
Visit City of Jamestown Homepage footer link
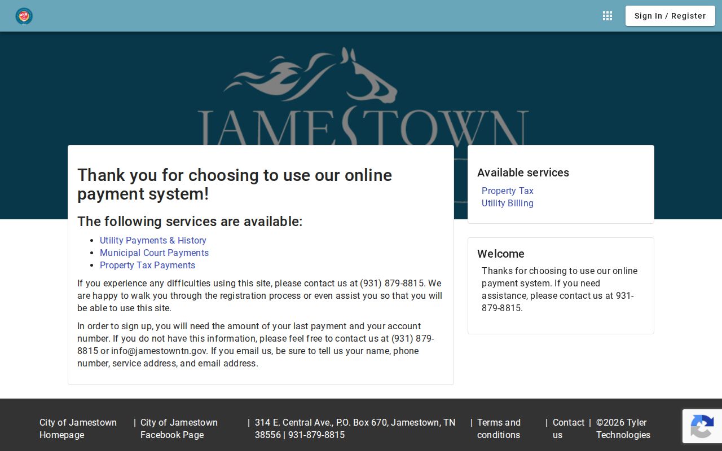pyautogui.click(x=78, y=428)
